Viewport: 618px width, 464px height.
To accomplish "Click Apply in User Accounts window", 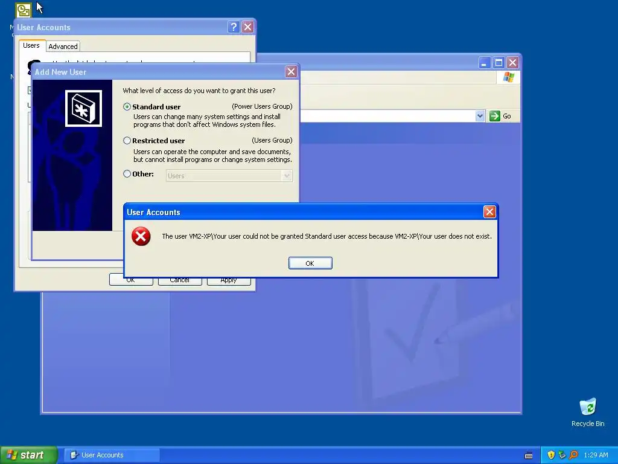I will click(x=229, y=280).
